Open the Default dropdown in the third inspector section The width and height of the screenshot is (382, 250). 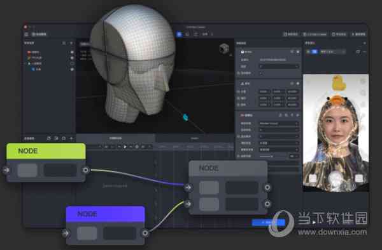[279, 124]
